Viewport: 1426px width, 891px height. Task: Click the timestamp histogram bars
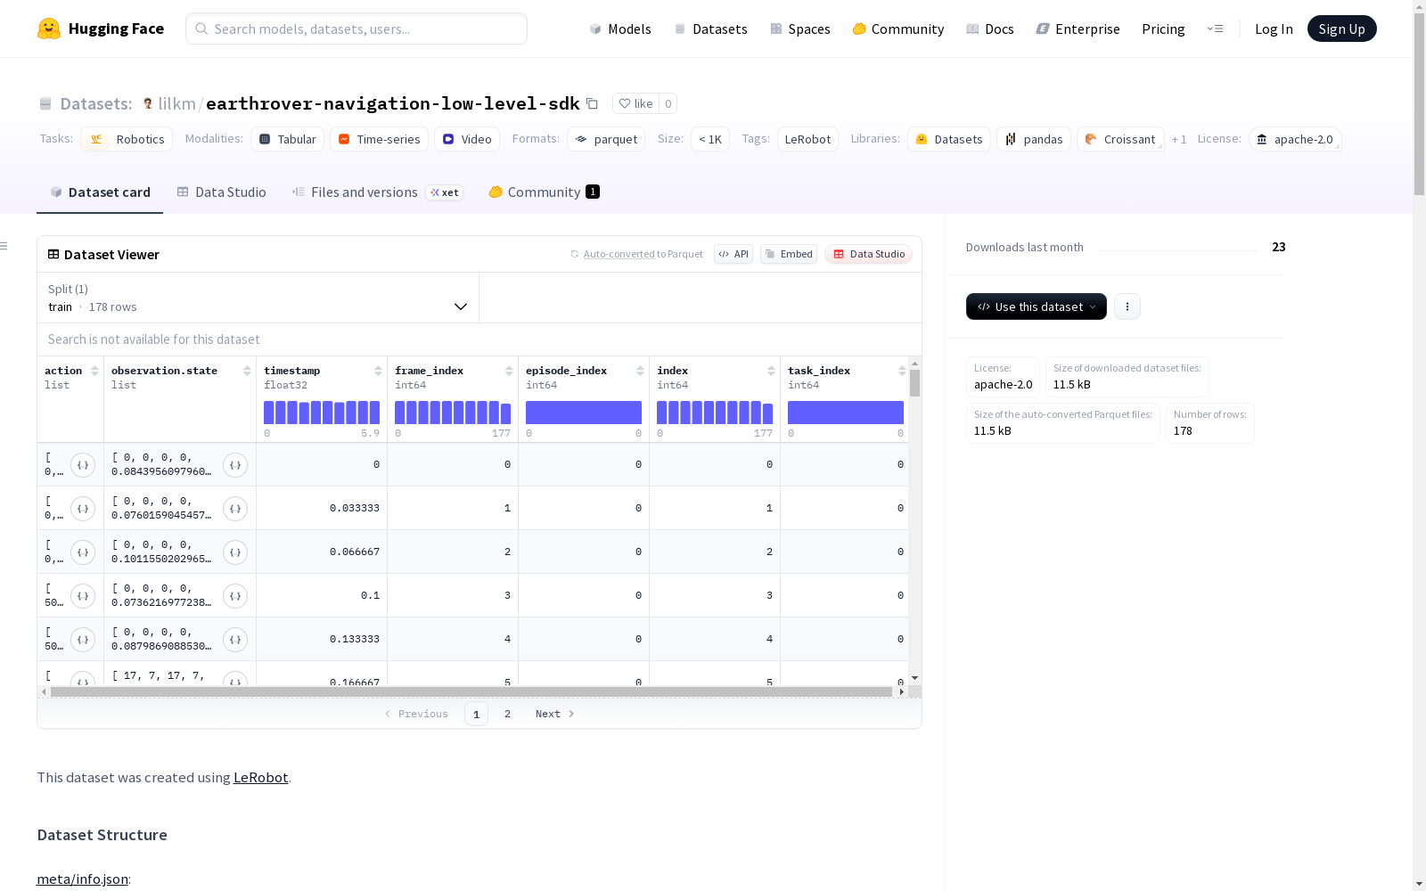[x=322, y=413]
